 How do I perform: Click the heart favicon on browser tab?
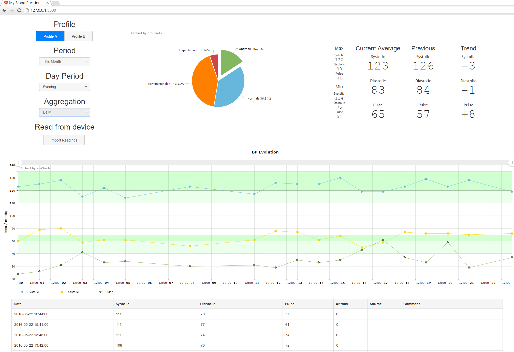(6, 3)
